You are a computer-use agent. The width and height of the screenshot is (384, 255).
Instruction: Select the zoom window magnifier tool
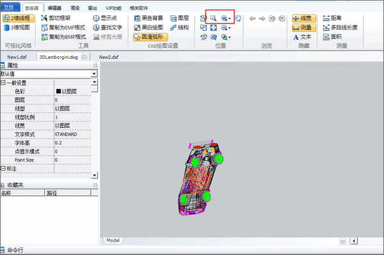click(x=213, y=18)
